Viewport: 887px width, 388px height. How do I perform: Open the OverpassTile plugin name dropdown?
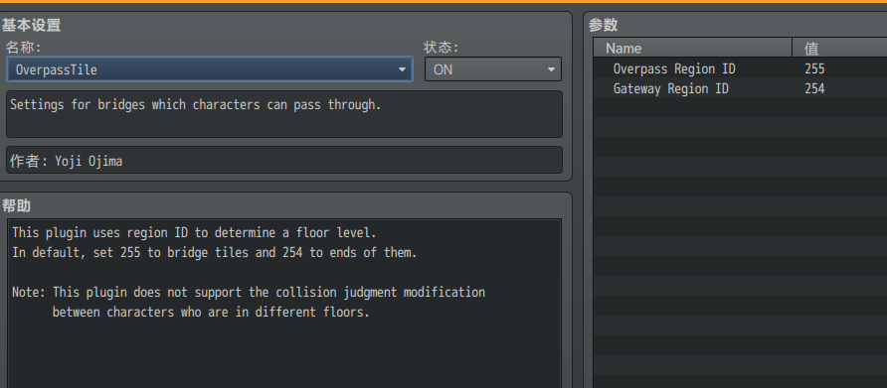[x=209, y=69]
